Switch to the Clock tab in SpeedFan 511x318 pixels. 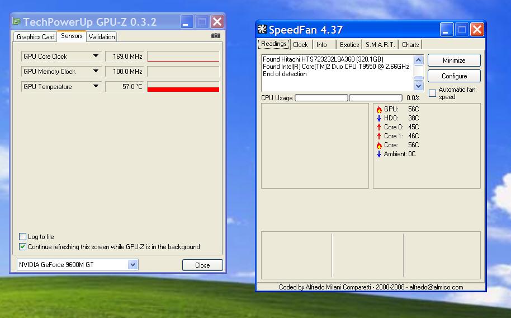[300, 45]
